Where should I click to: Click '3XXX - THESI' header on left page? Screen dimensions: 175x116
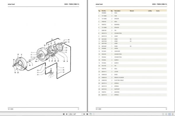[x=72, y=4]
